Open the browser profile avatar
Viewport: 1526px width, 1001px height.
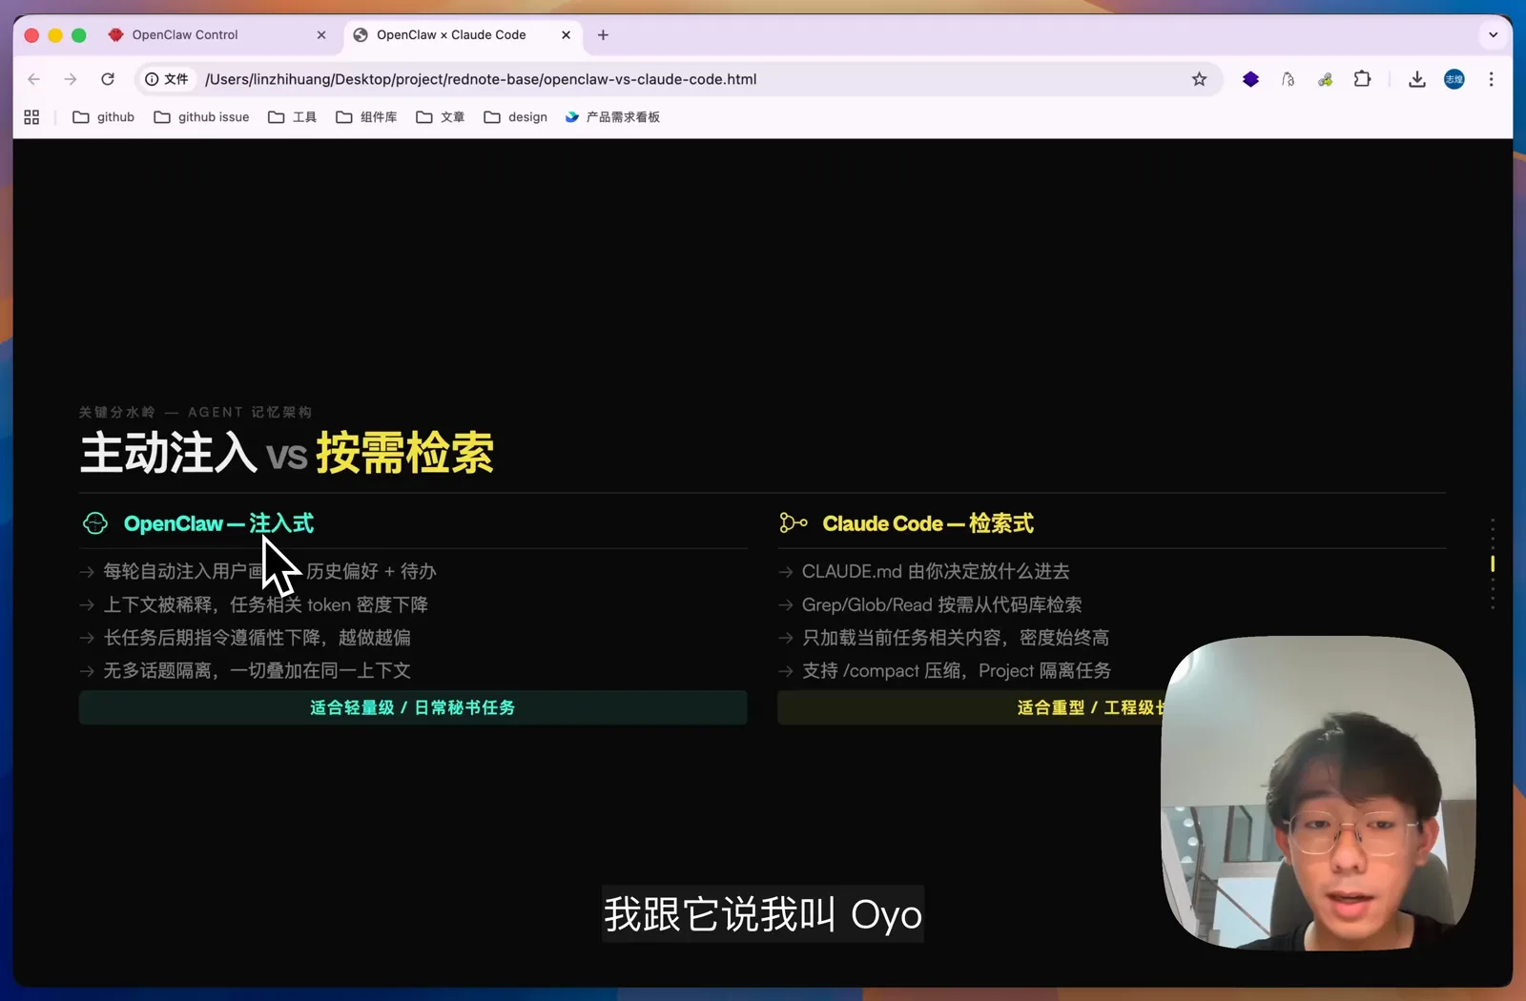1454,79
